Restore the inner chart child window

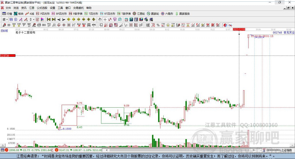288,8
